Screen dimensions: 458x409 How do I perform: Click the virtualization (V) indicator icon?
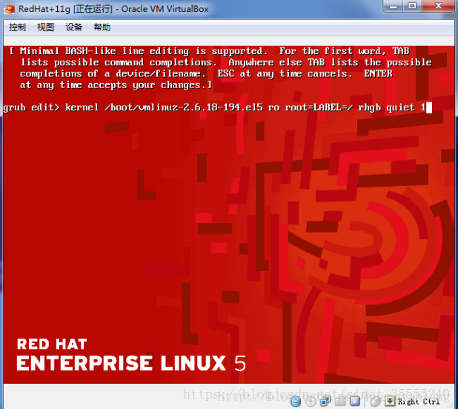click(354, 402)
